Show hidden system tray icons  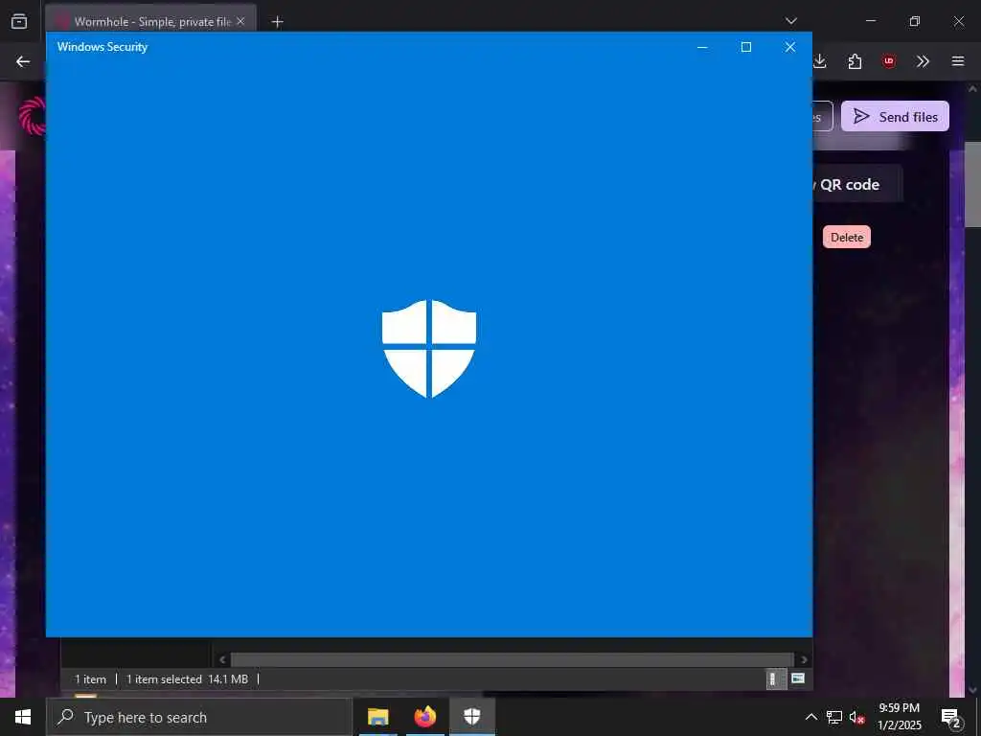coord(810,717)
